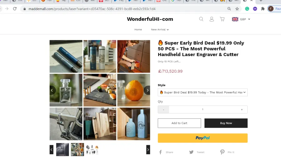
Task: Select the accessories thumbnail image
Action: pos(92,150)
